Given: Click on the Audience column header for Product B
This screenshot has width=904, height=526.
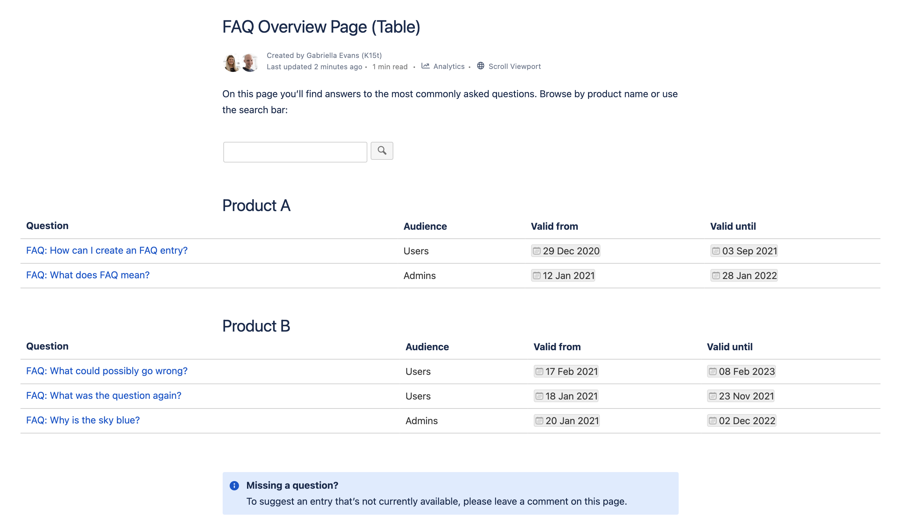Looking at the screenshot, I should click(427, 346).
